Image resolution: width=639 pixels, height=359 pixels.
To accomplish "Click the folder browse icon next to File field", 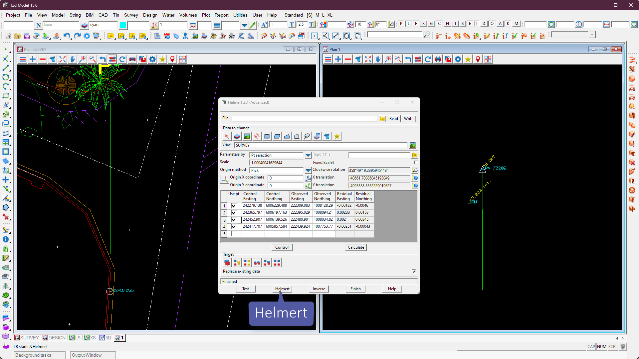I will point(382,119).
